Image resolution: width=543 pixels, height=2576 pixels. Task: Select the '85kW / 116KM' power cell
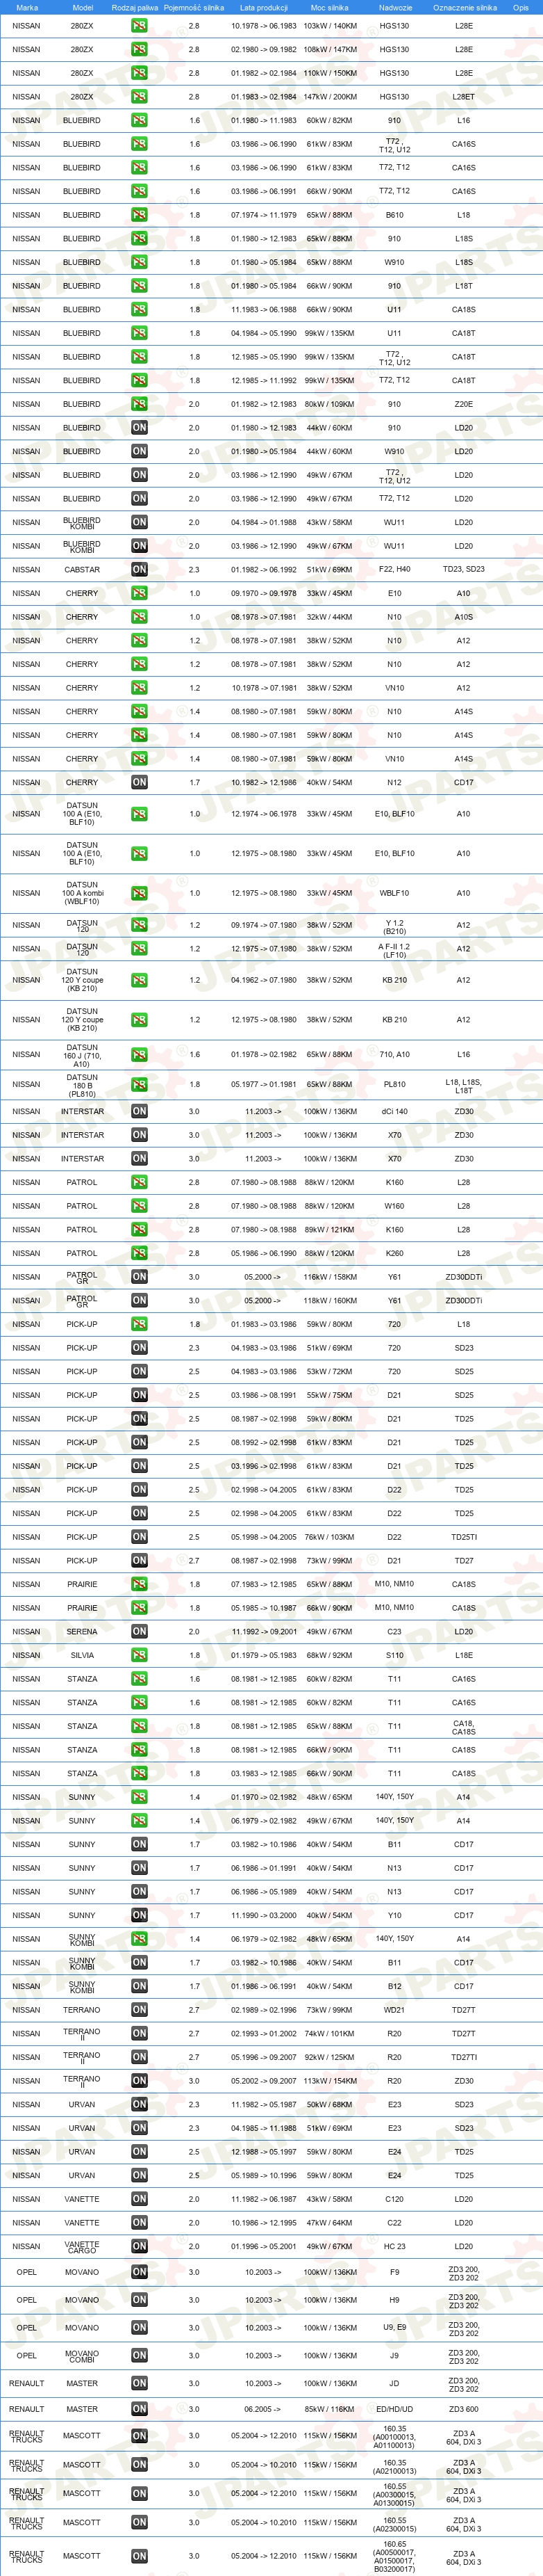point(329,2409)
